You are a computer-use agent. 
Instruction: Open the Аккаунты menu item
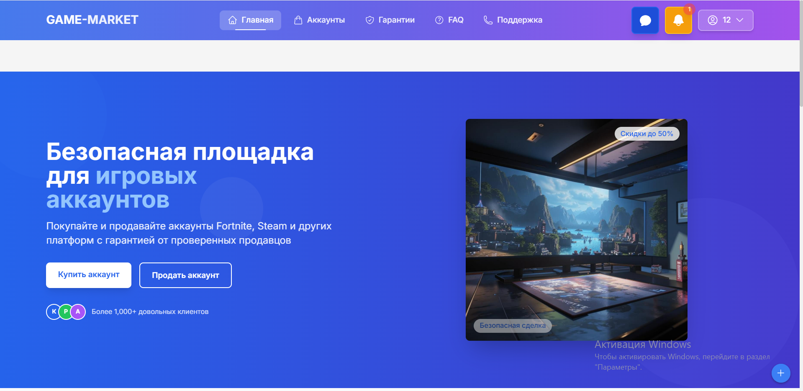(319, 20)
